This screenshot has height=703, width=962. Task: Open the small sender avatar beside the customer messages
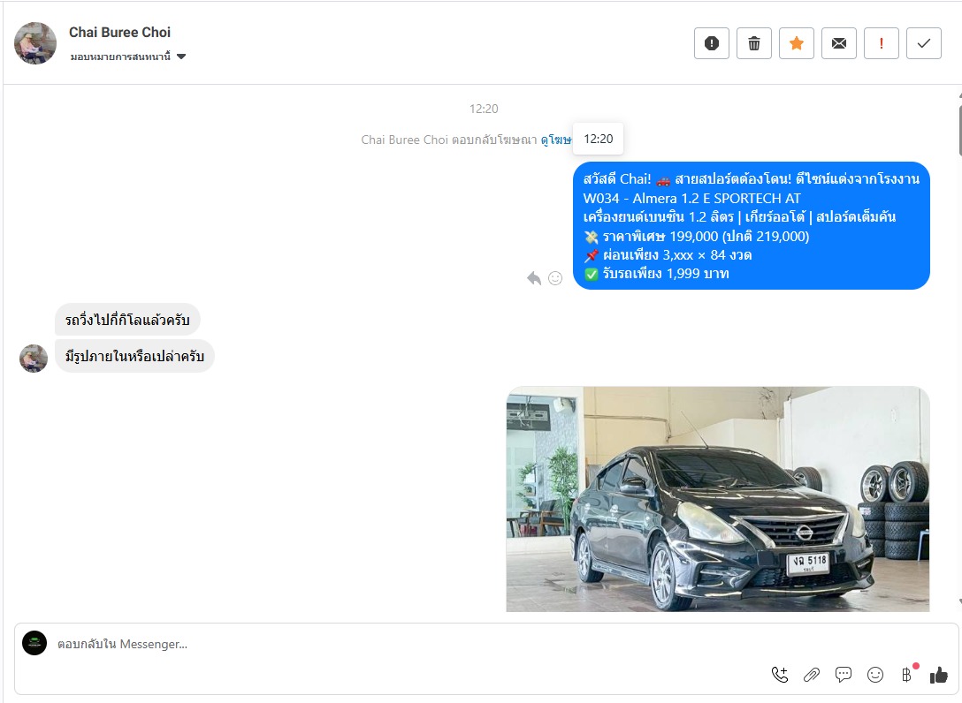pos(34,359)
